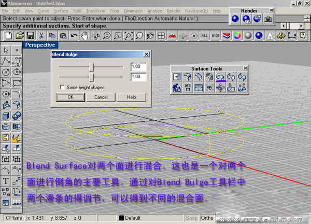Enable the Same height shapes checkbox
This screenshot has height=224, width=311.
pos(63,87)
